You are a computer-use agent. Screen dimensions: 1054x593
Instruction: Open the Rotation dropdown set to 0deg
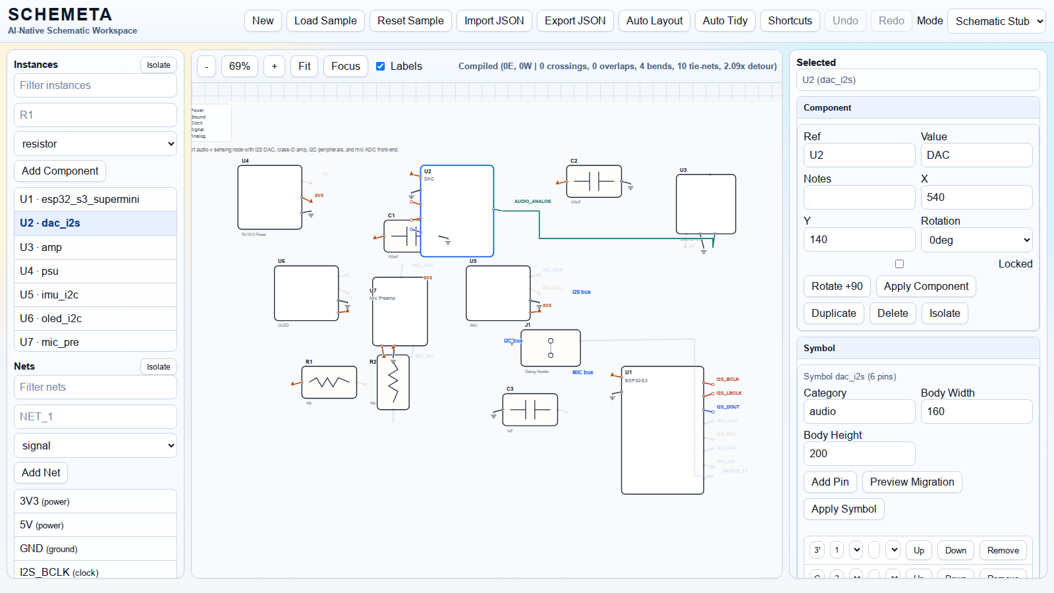pyautogui.click(x=976, y=240)
